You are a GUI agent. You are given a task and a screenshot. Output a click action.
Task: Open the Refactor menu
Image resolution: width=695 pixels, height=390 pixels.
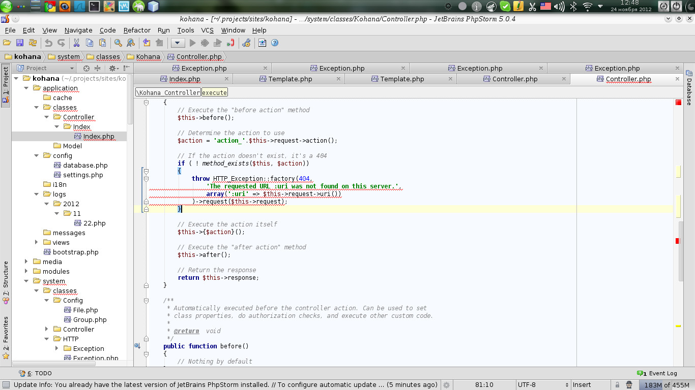pos(137,30)
